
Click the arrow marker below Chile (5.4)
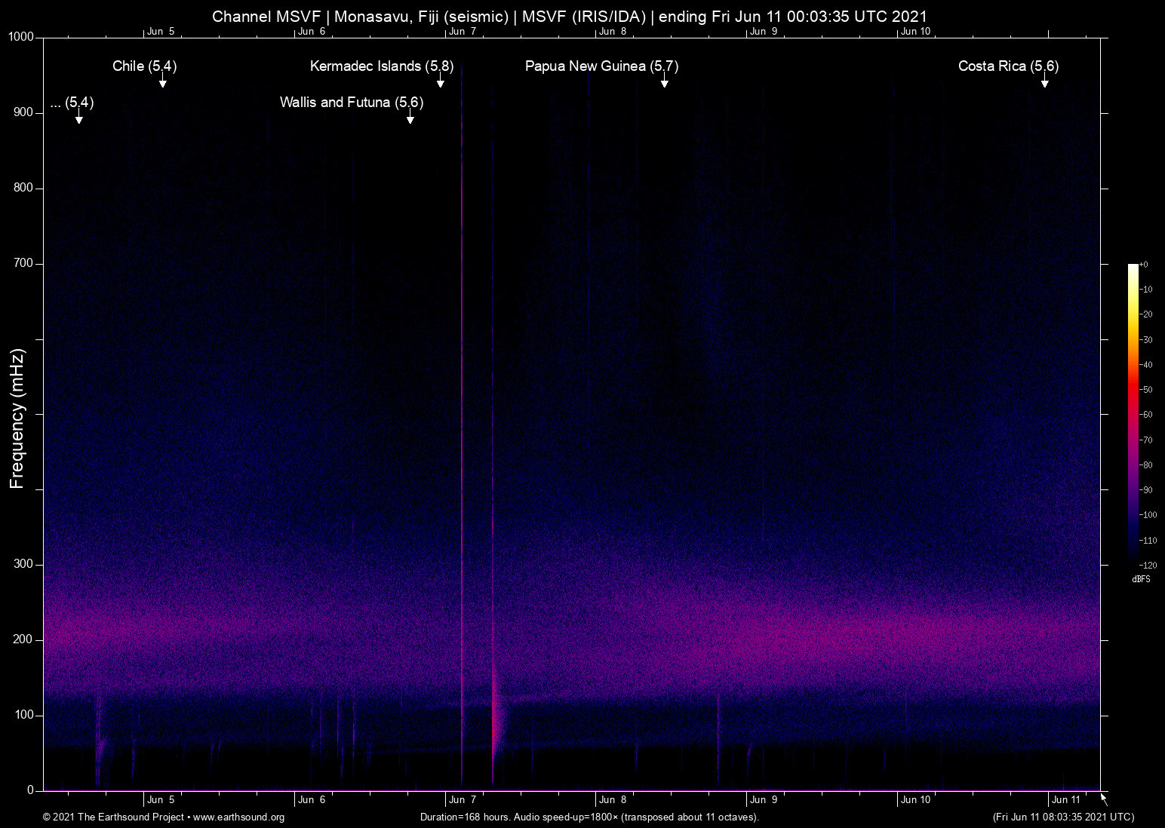[x=162, y=81]
